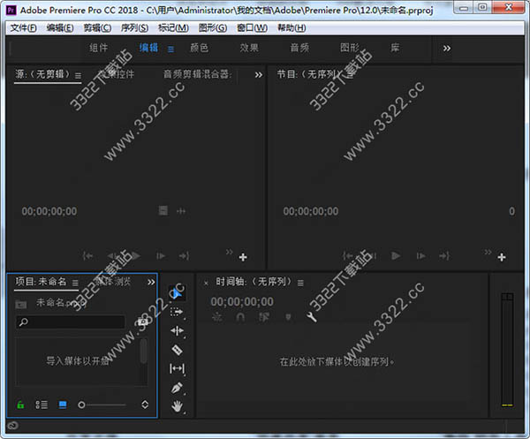Viewport: 530px width, 439px height.
Task: Open the Source panel menu
Action: pos(78,76)
